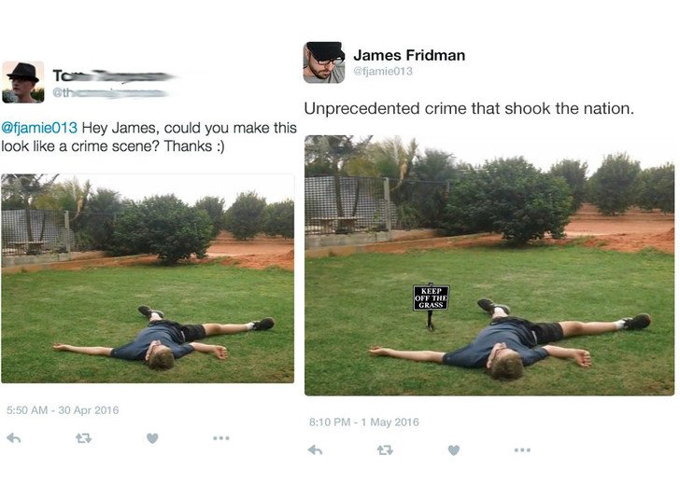Reply to James Fridman's tweet
The height and width of the screenshot is (498, 680).
316,450
